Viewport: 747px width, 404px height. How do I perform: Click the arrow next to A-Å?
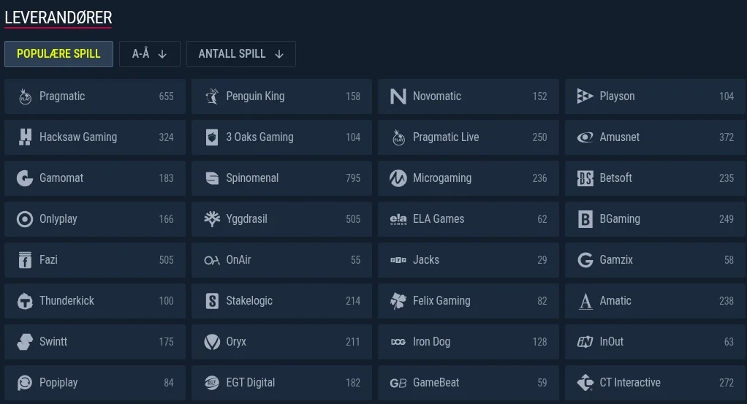(162, 54)
